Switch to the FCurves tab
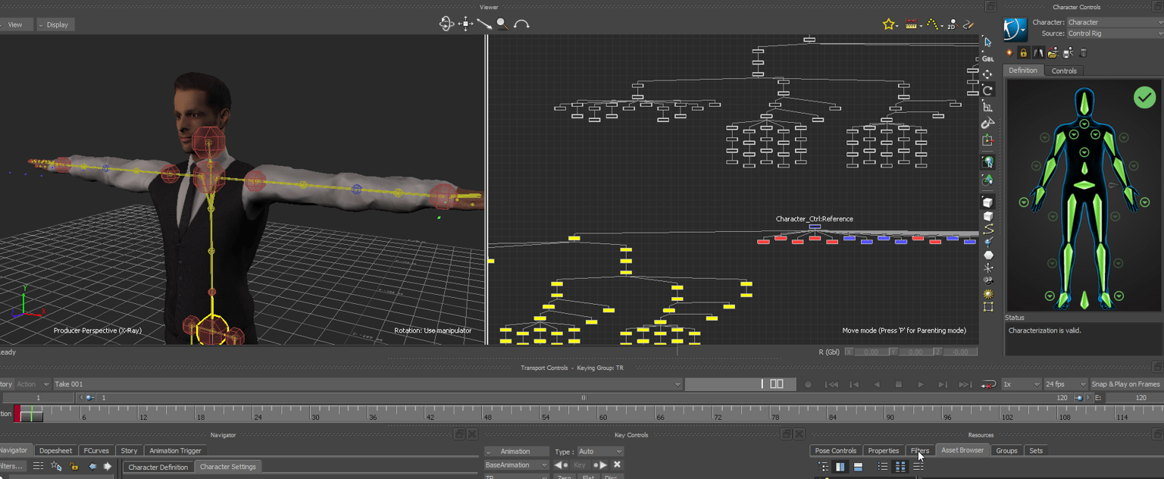This screenshot has height=479, width=1164. coord(96,450)
